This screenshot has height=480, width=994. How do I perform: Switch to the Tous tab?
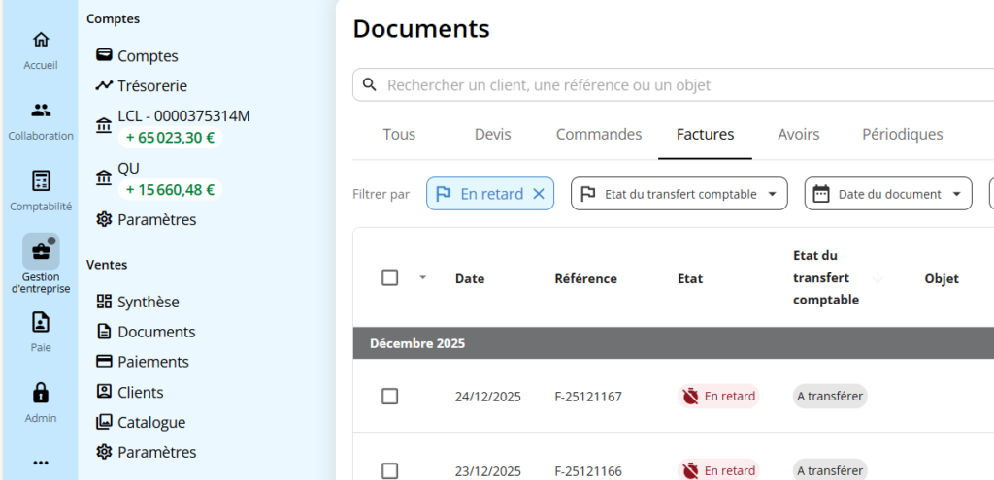click(x=399, y=134)
